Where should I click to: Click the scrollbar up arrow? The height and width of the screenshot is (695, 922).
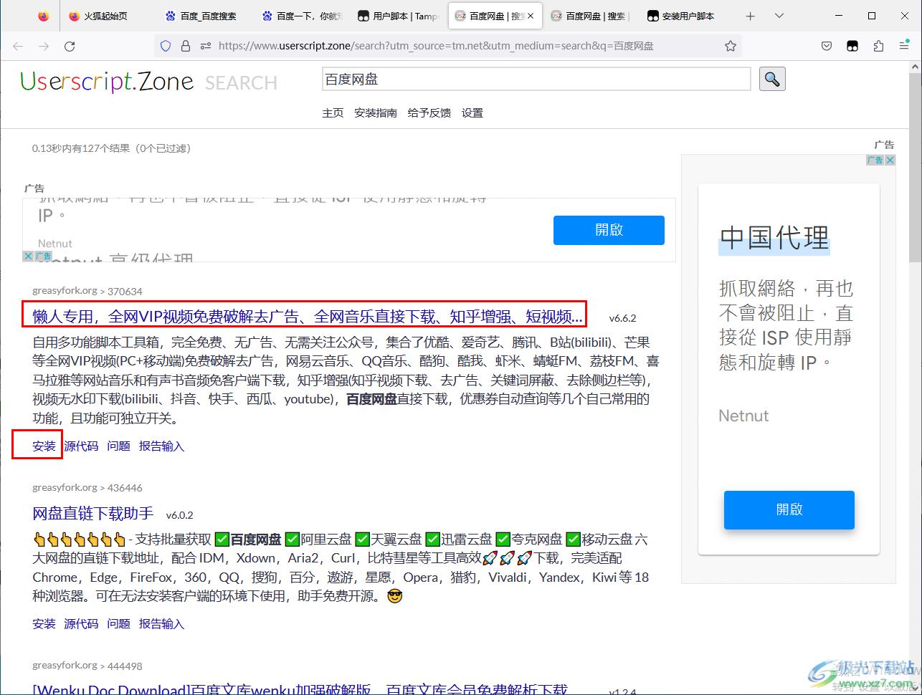916,67
